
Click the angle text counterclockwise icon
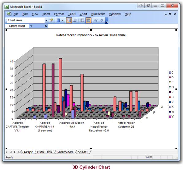101,20
